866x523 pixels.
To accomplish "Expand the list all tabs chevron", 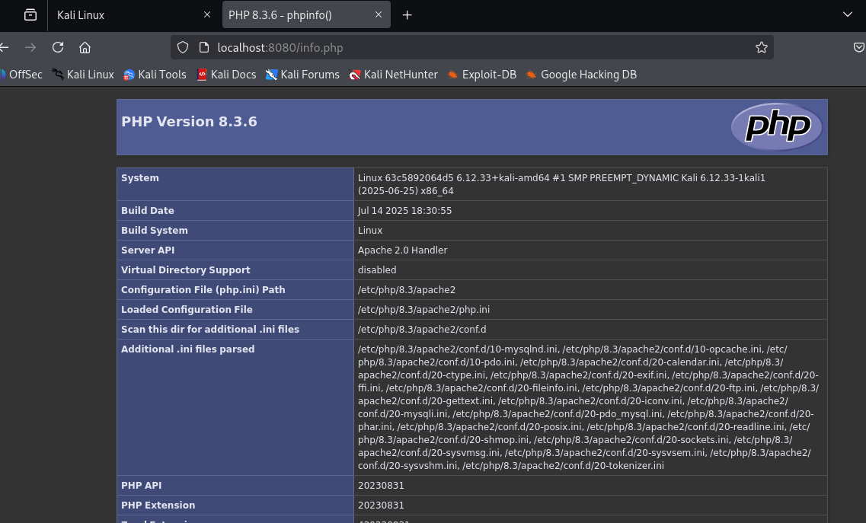I will pyautogui.click(x=847, y=14).
